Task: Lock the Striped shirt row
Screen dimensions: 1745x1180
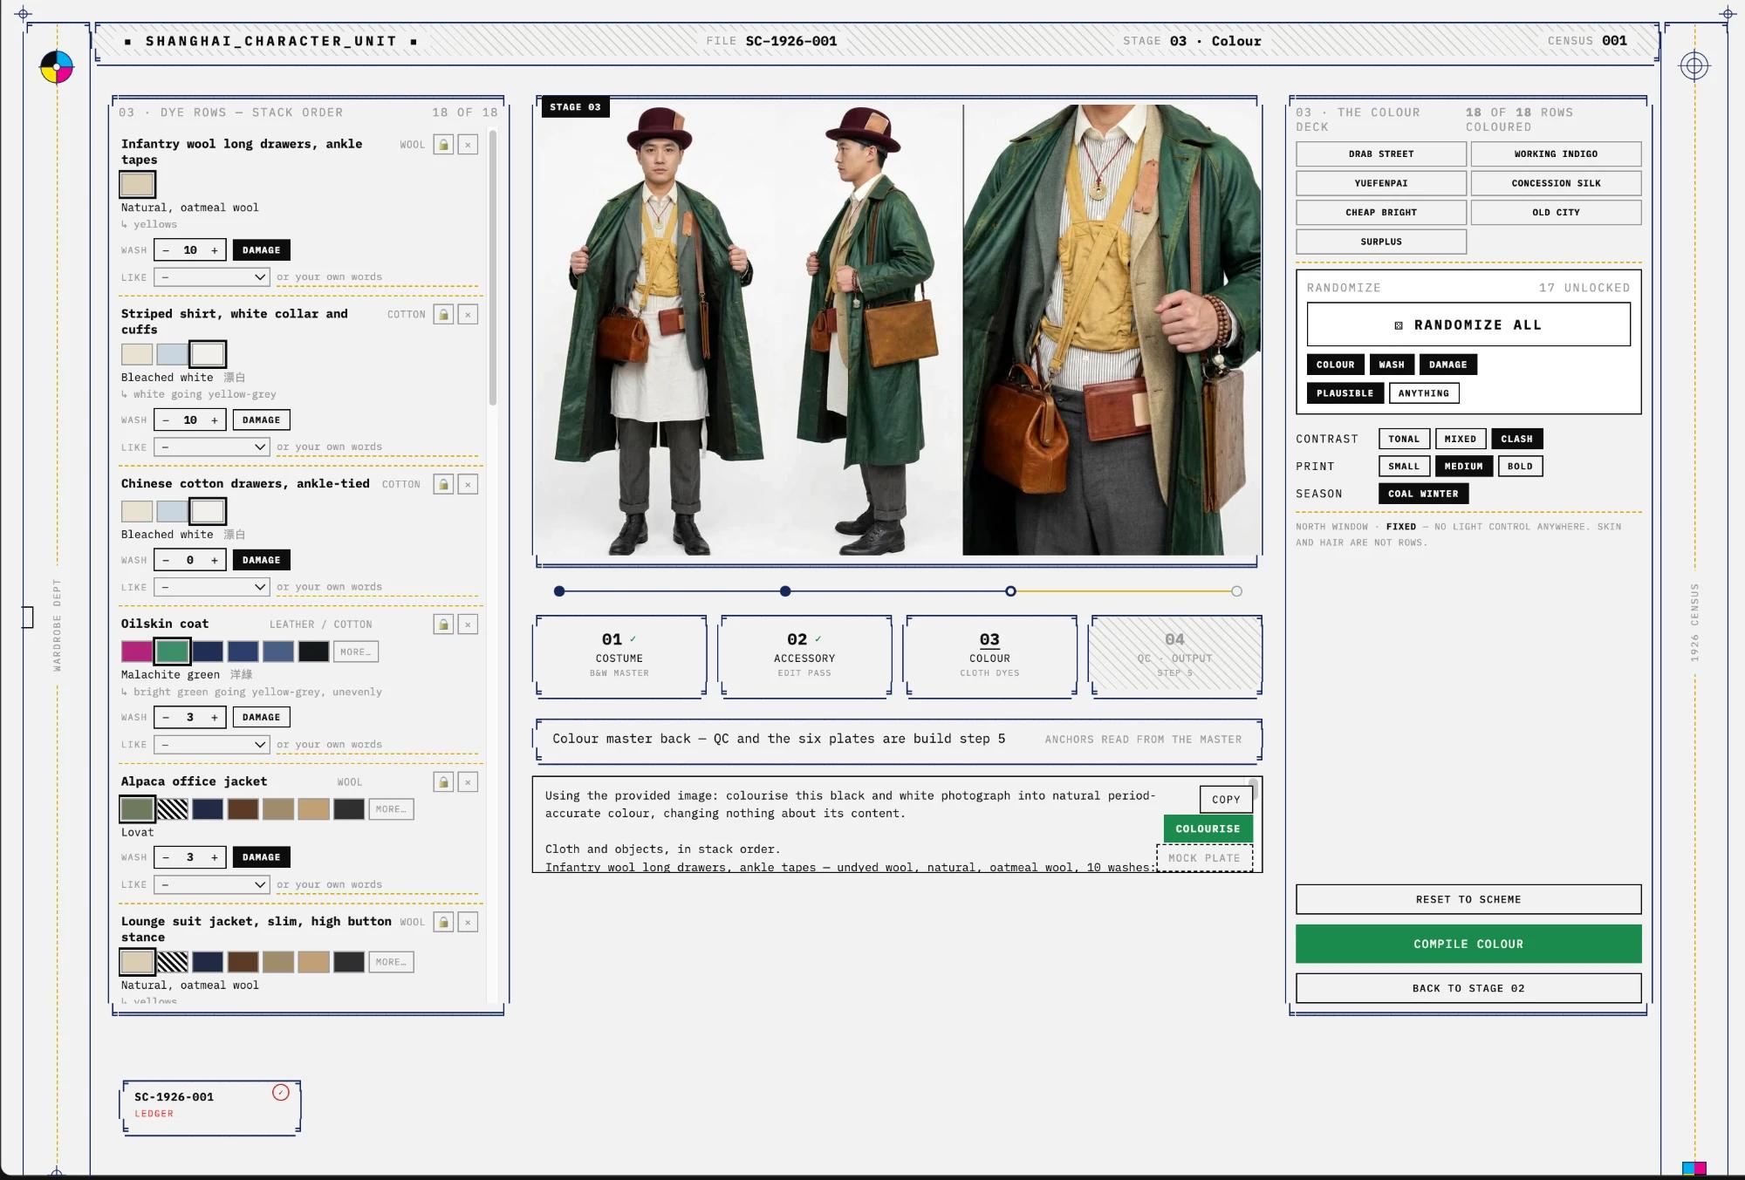Action: pyautogui.click(x=443, y=314)
